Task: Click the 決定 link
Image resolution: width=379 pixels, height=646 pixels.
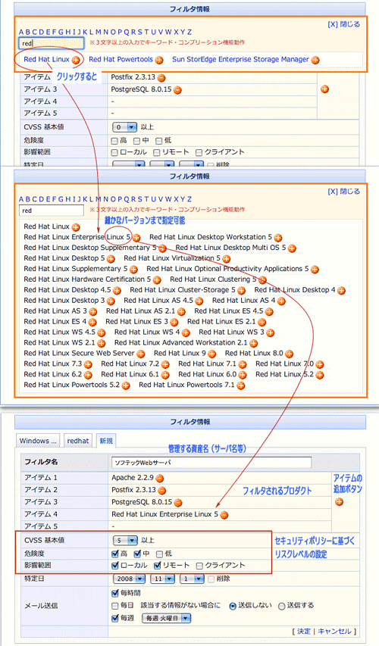Action: tap(304, 632)
